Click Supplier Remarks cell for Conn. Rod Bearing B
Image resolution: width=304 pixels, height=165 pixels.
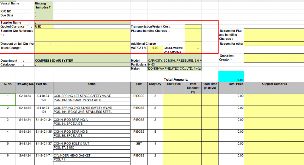coord(274,135)
